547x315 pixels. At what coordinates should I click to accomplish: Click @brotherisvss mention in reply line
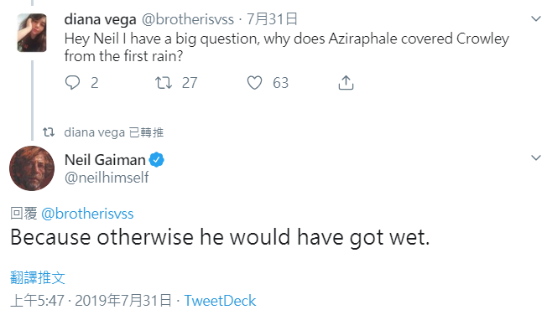tap(87, 214)
